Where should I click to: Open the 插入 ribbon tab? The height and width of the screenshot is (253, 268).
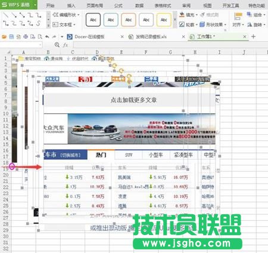[71, 5]
